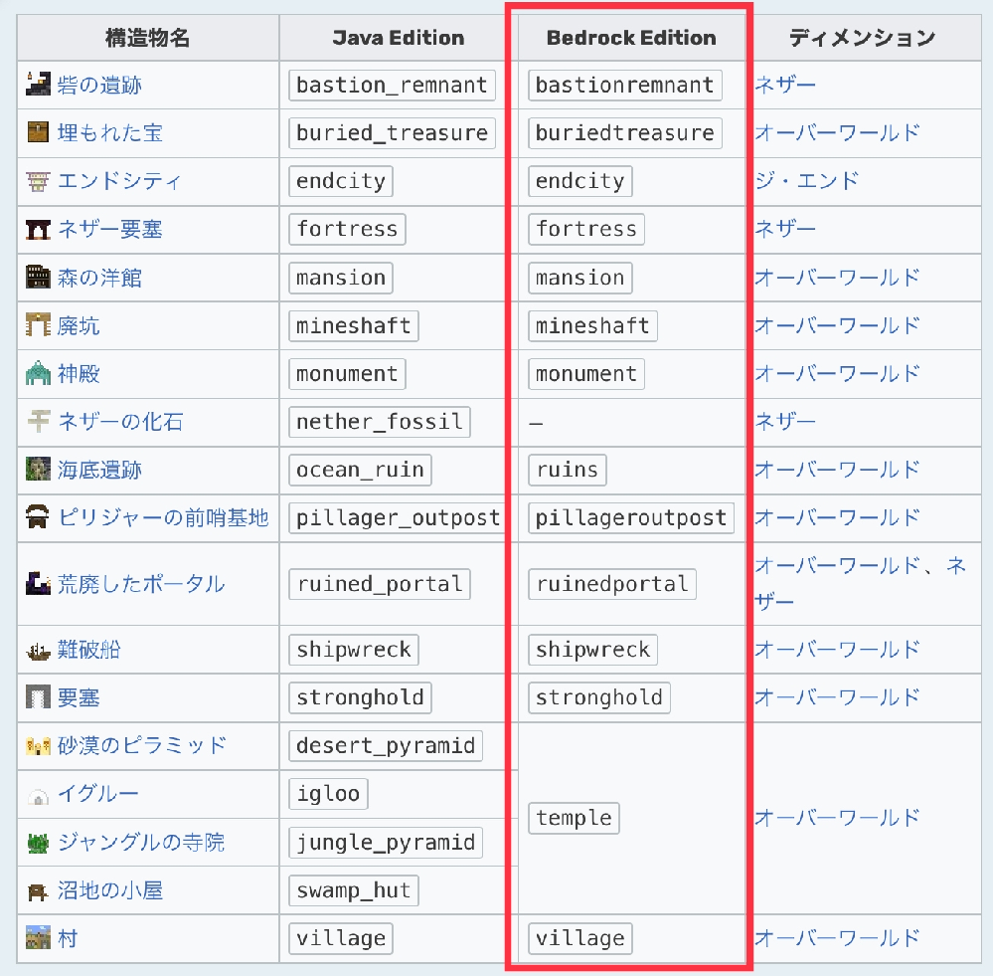Open the 沼地の小屋 link

[110, 890]
